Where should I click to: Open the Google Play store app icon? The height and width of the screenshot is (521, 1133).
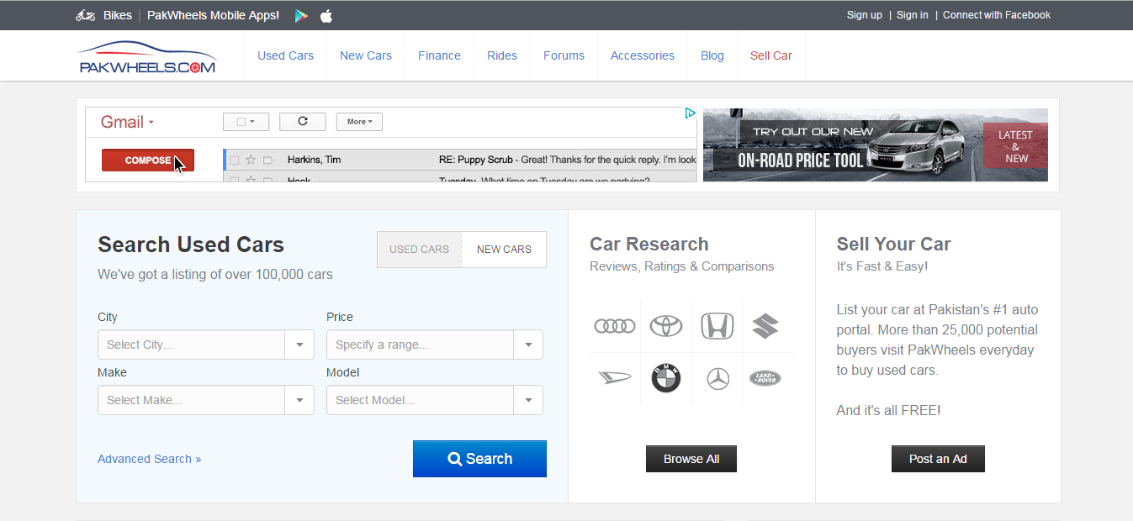coord(301,15)
